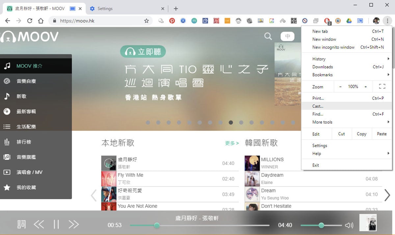
Task: Select MOOV 推介 in the sidebar
Action: tap(36, 66)
